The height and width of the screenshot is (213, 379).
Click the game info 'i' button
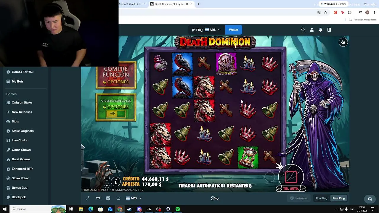tap(115, 182)
